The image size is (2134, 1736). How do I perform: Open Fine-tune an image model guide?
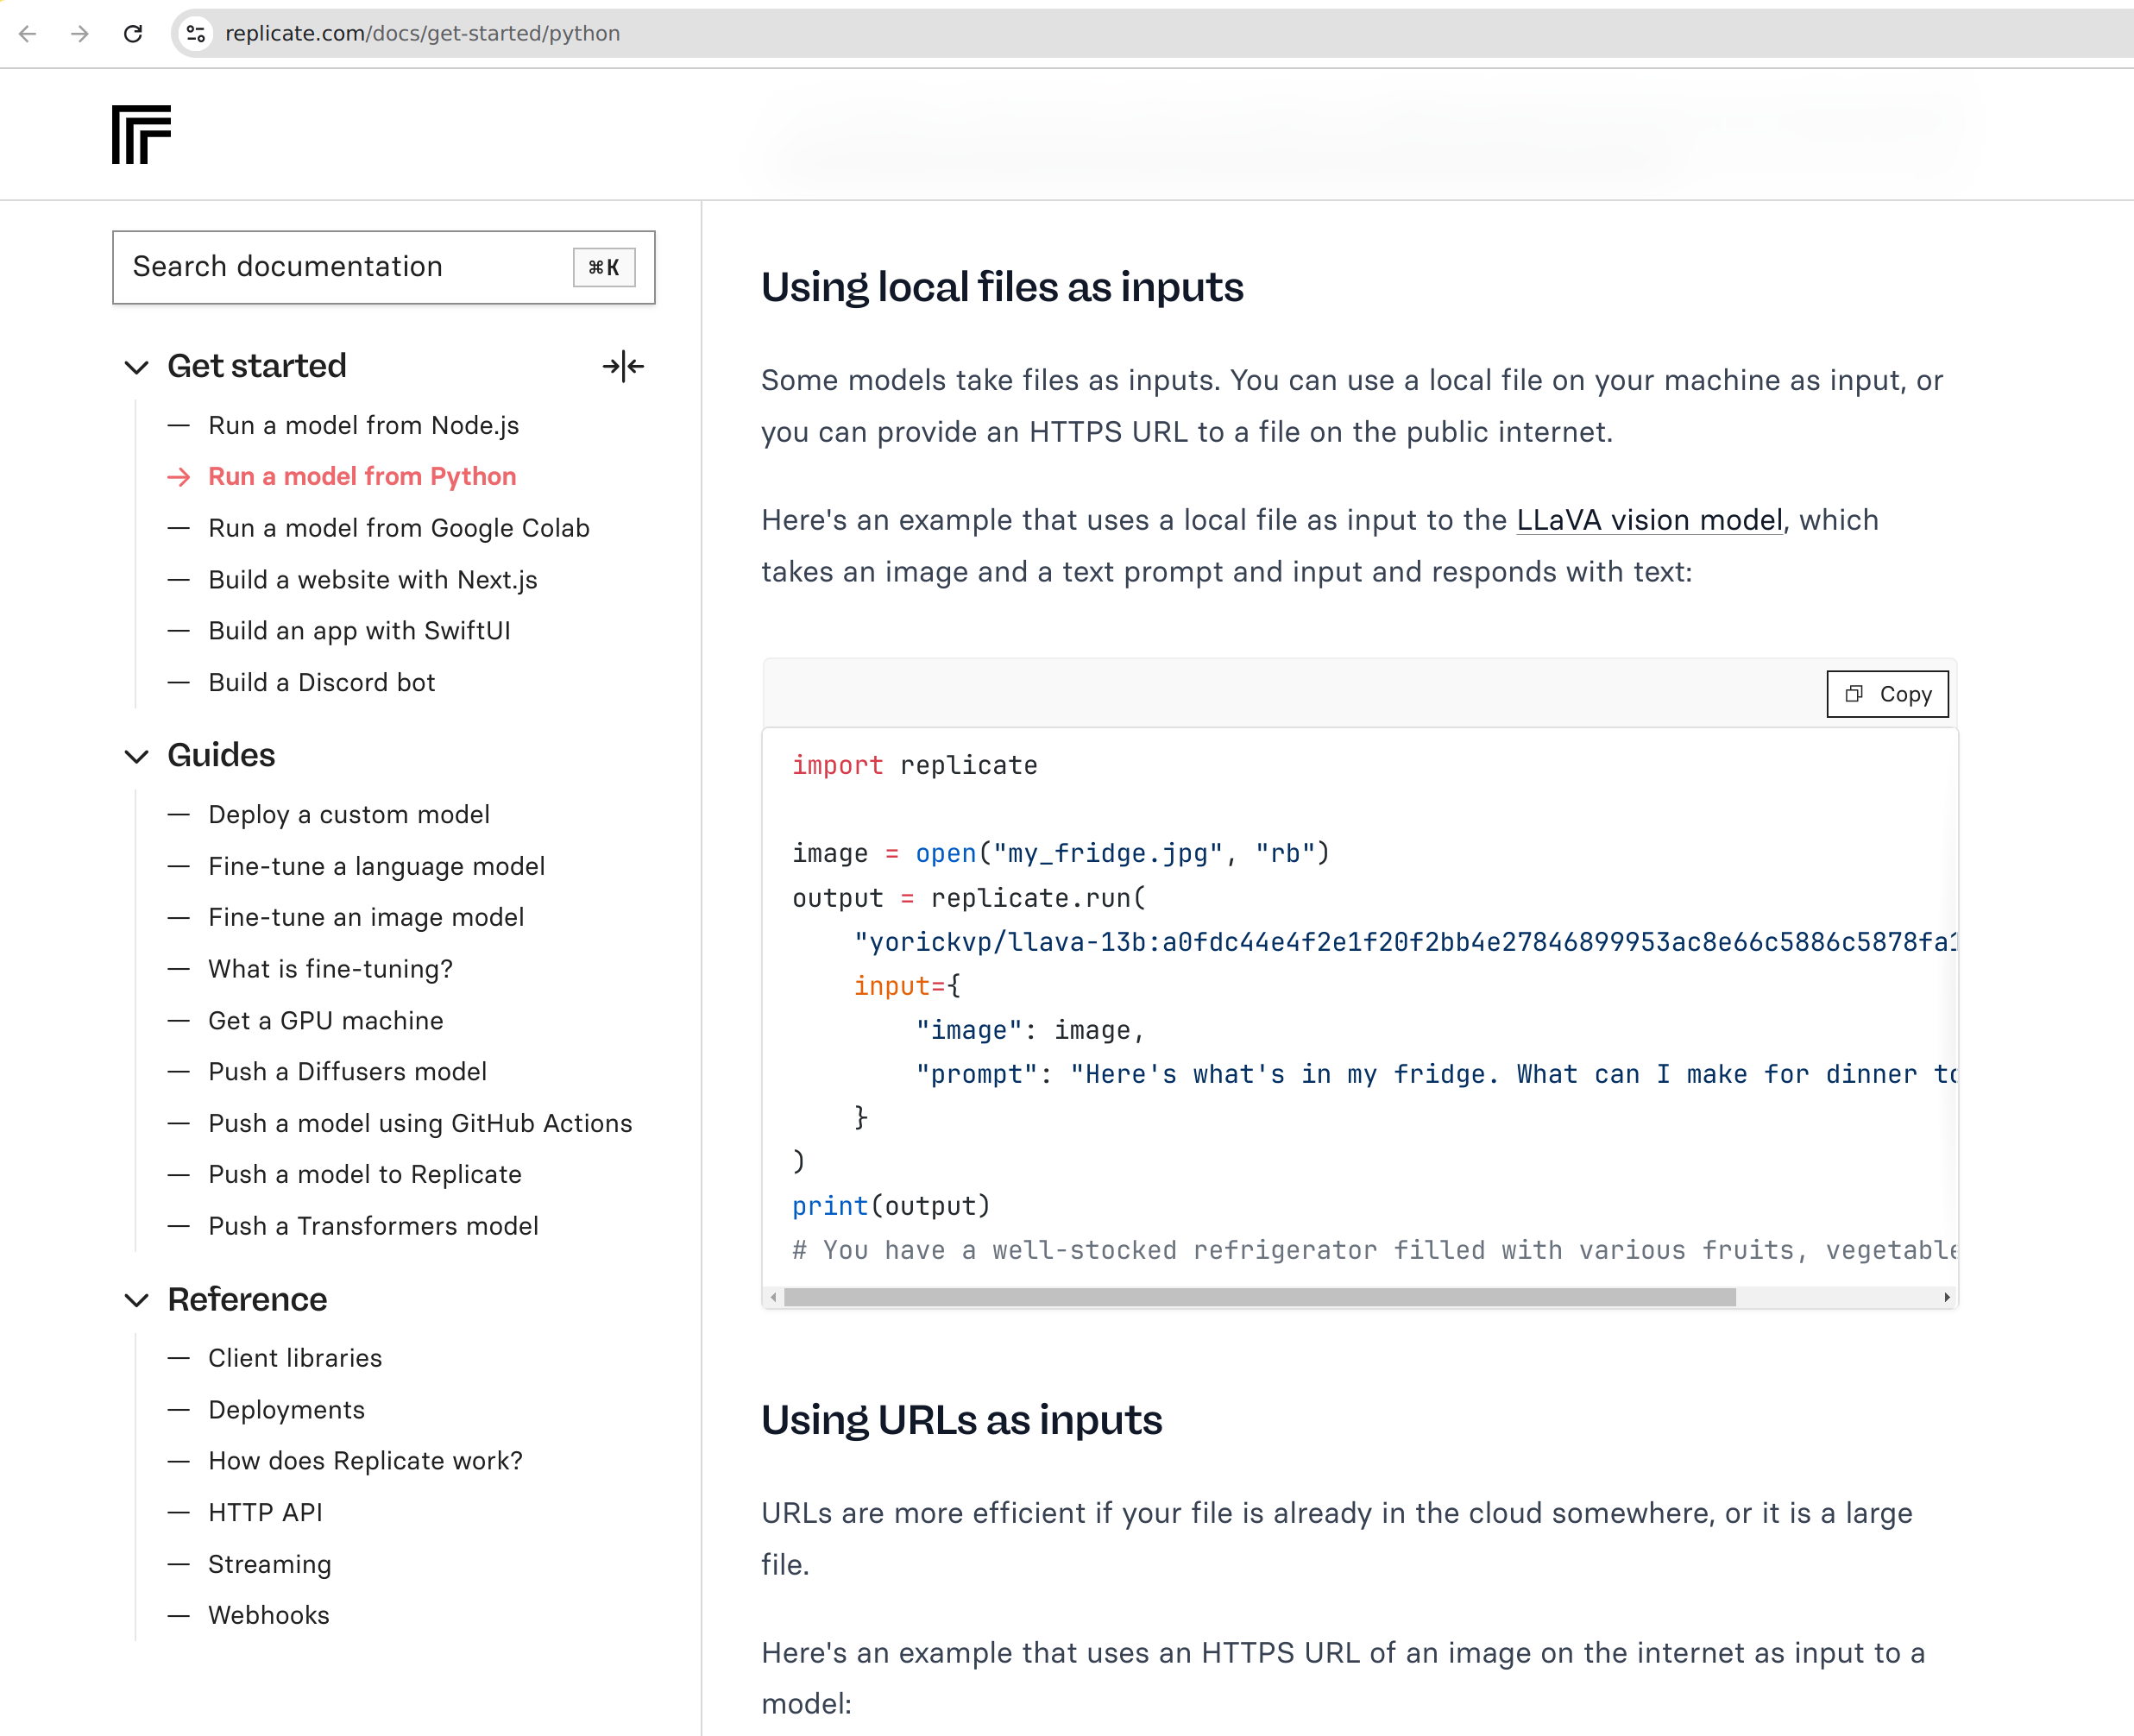[x=365, y=918]
